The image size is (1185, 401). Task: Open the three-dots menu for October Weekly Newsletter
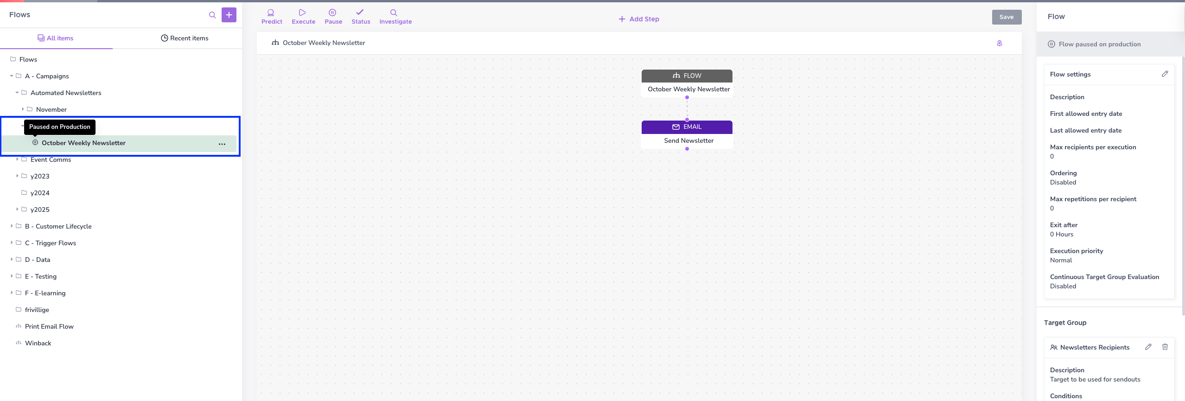[x=222, y=144]
